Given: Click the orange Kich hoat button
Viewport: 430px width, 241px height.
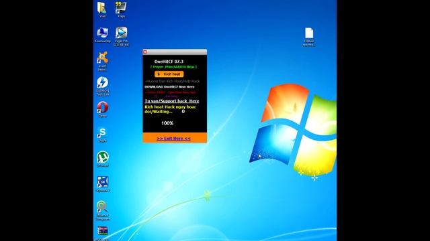Looking at the screenshot, I should pos(169,74).
